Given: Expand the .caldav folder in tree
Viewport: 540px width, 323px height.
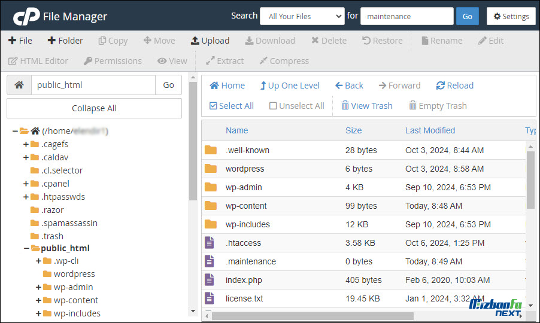Looking at the screenshot, I should pyautogui.click(x=26, y=157).
